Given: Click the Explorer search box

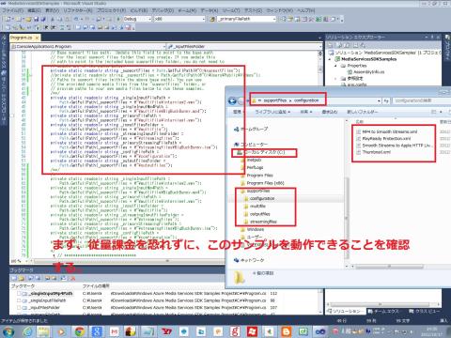Looking at the screenshot, I should (421, 100).
